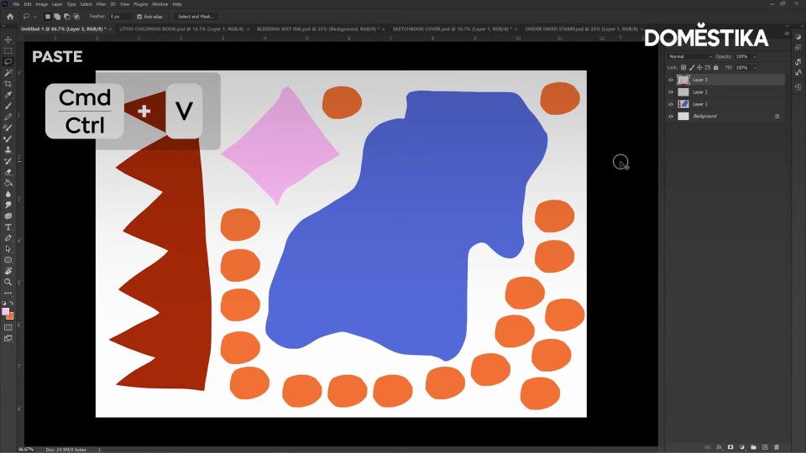Open the Filter menu
806x453 pixels.
101,4
